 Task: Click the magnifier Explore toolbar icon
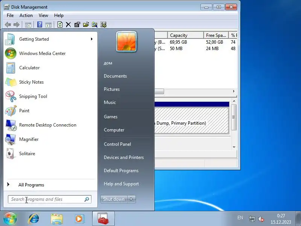click(x=94, y=24)
